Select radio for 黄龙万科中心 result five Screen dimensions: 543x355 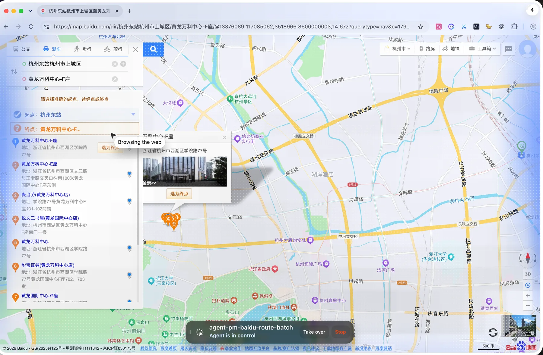click(129, 248)
